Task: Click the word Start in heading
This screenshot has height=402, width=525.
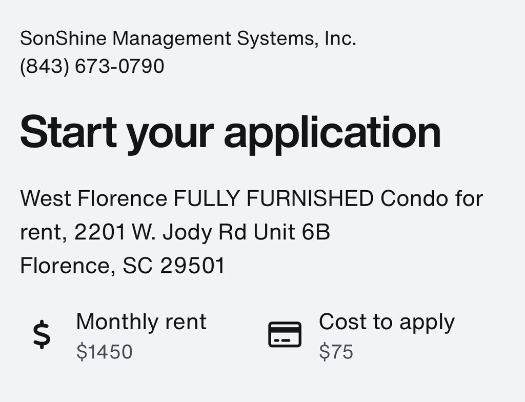Action: (68, 131)
